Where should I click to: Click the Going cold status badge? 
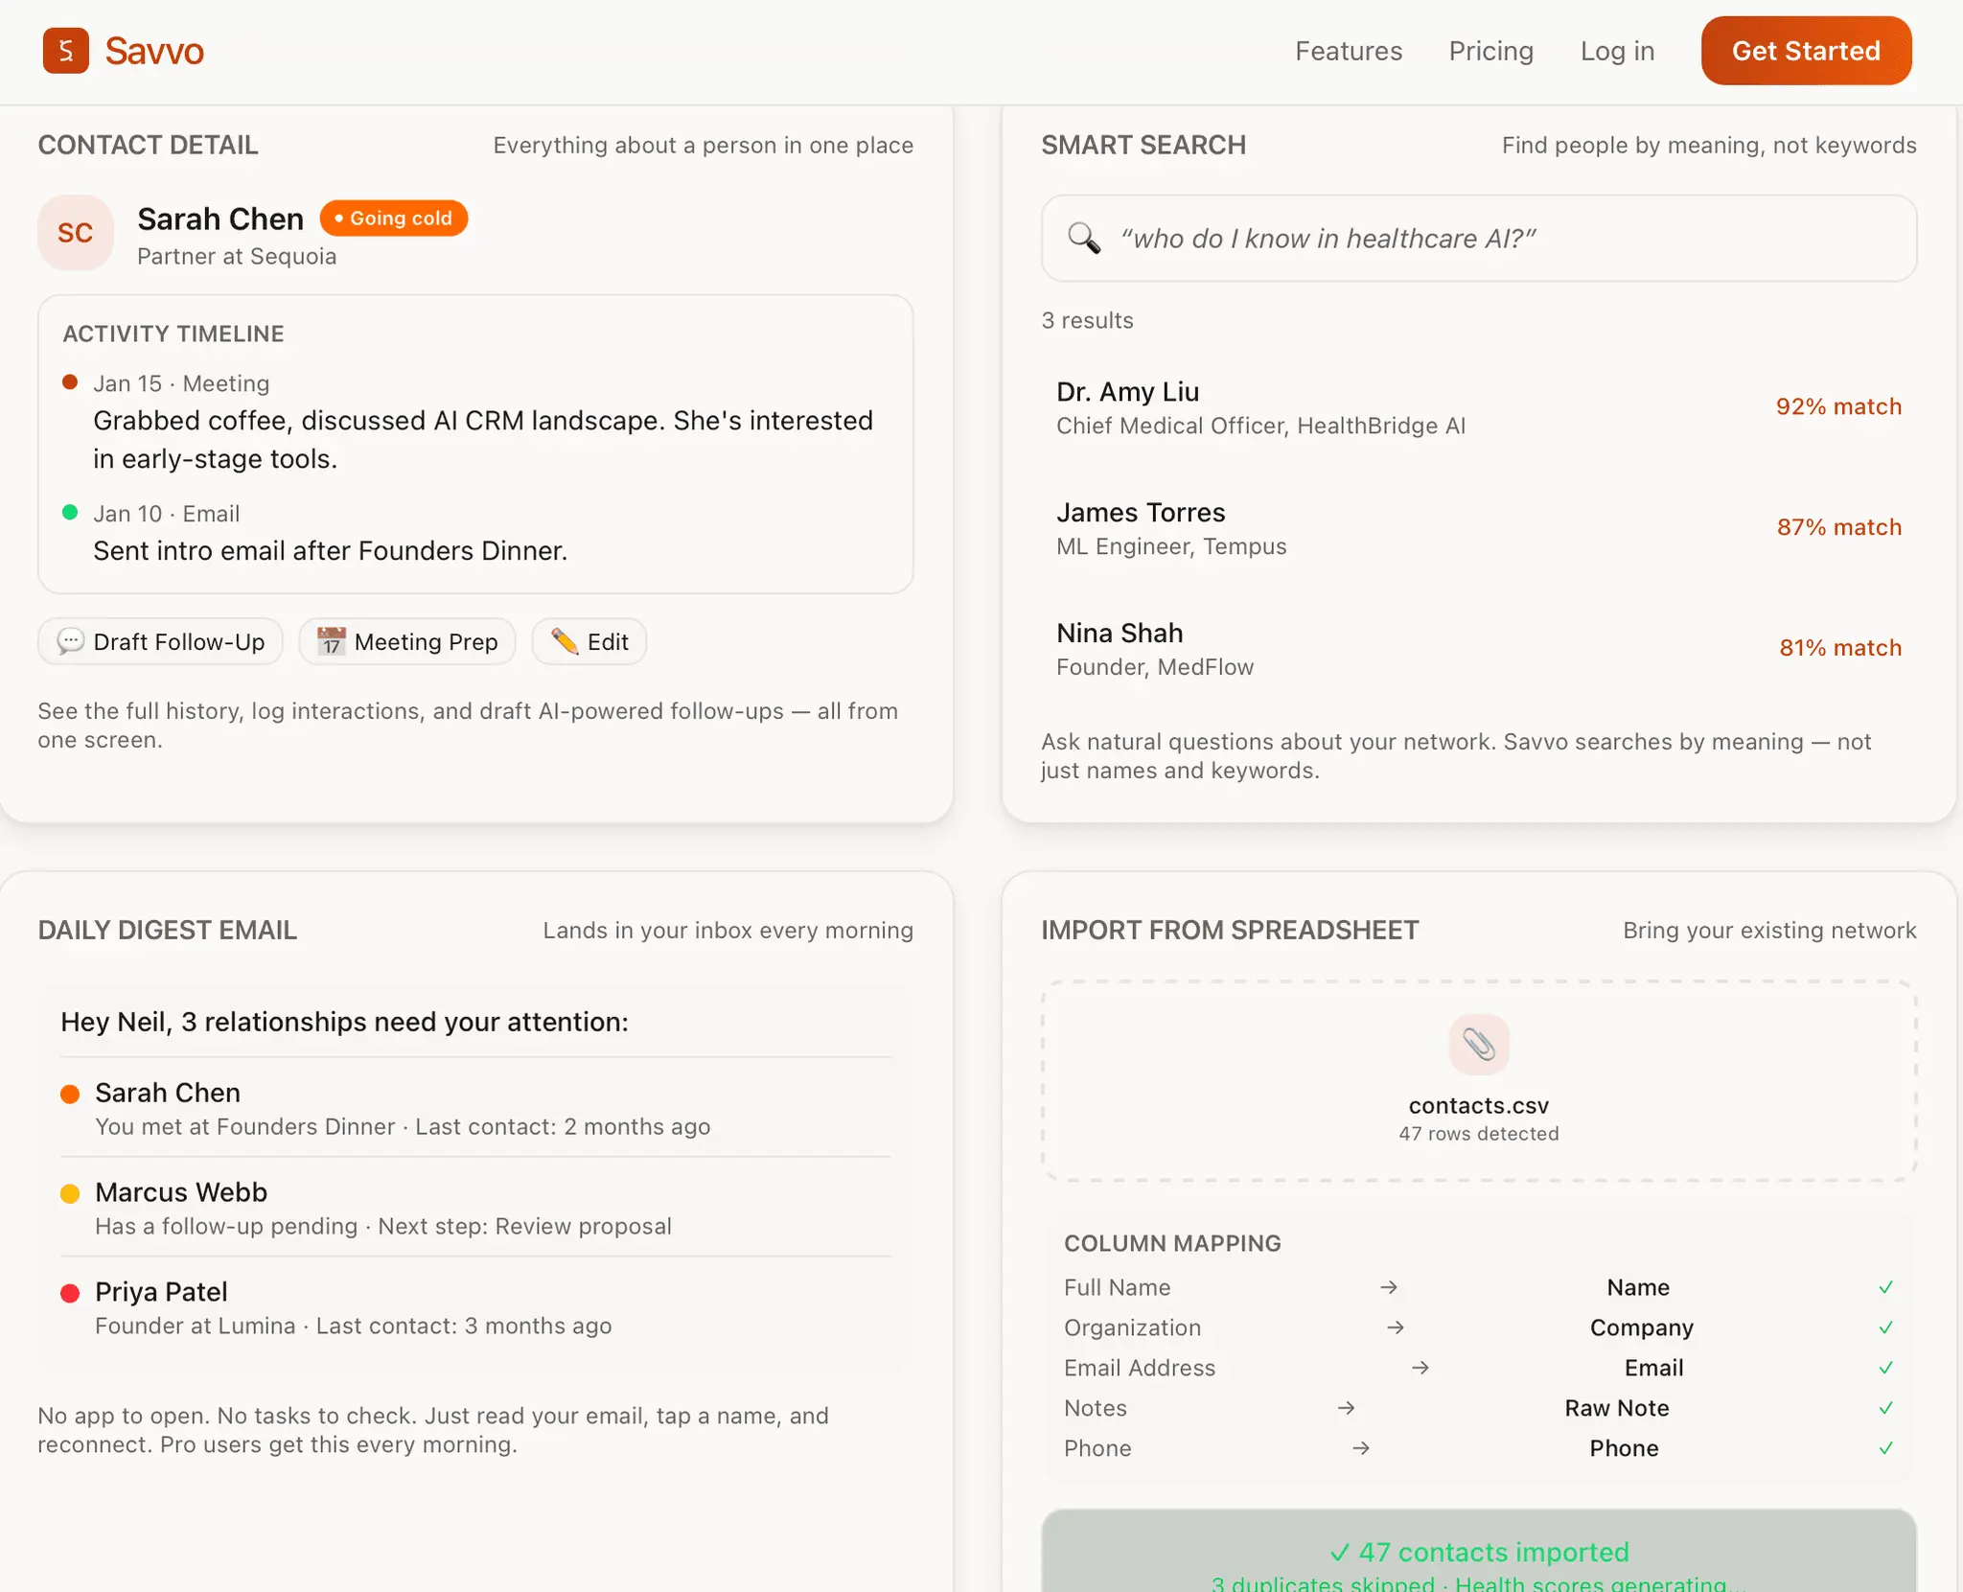click(x=394, y=219)
